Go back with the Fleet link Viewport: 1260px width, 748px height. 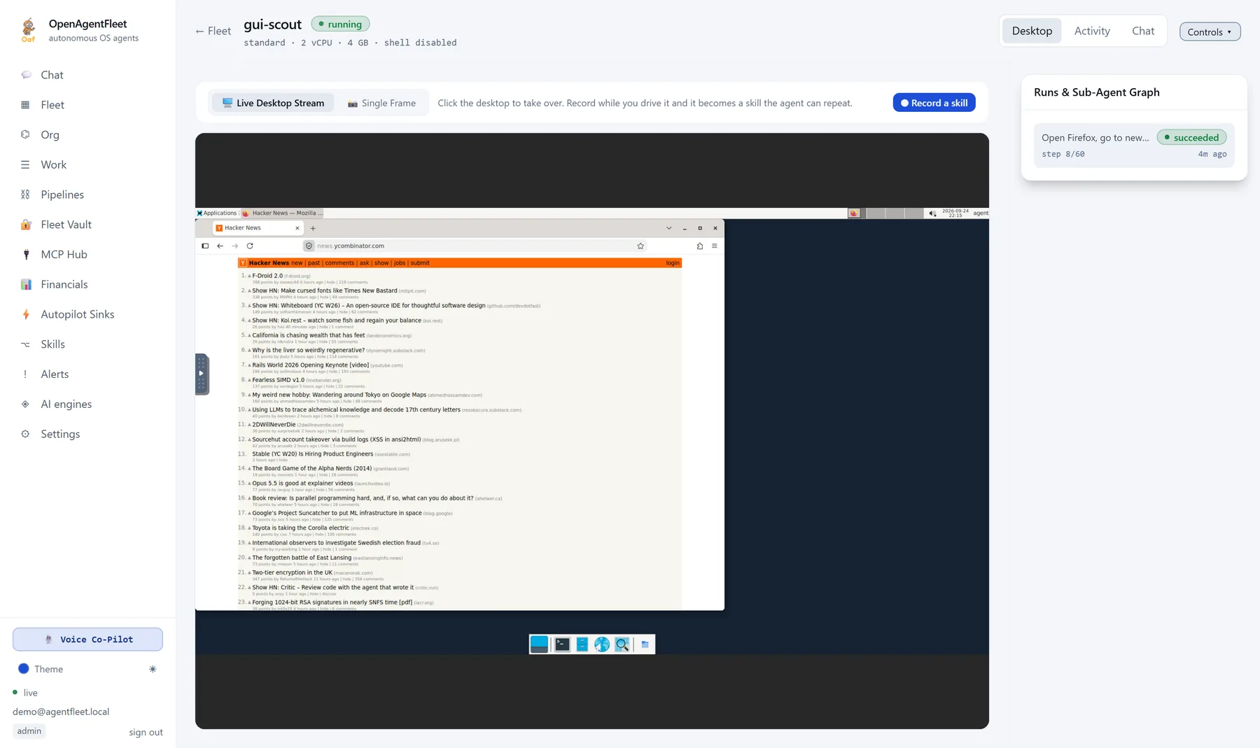point(213,31)
